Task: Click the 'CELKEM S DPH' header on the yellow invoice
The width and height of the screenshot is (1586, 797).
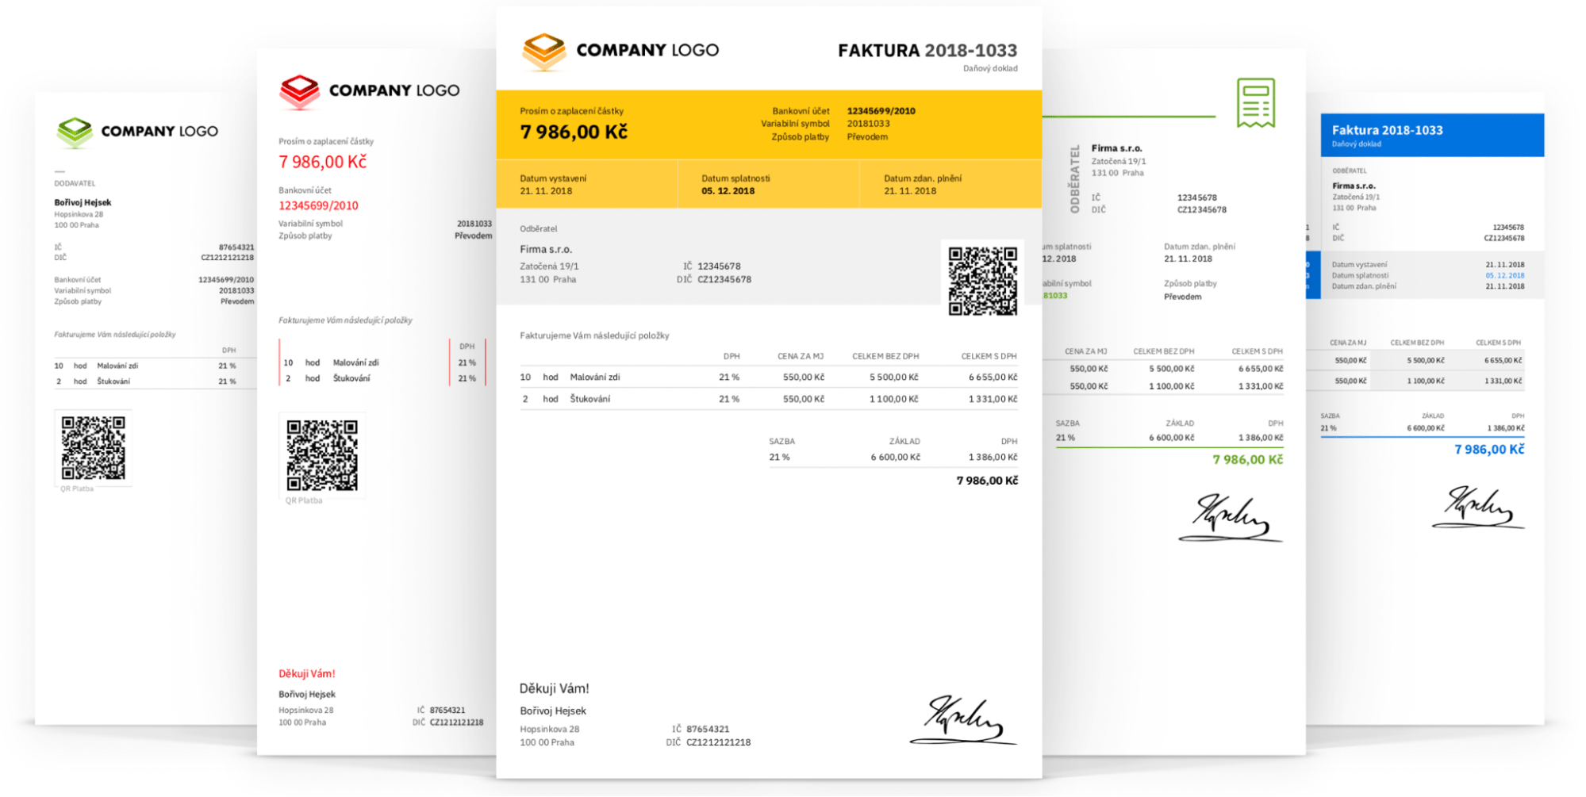Action: point(989,357)
